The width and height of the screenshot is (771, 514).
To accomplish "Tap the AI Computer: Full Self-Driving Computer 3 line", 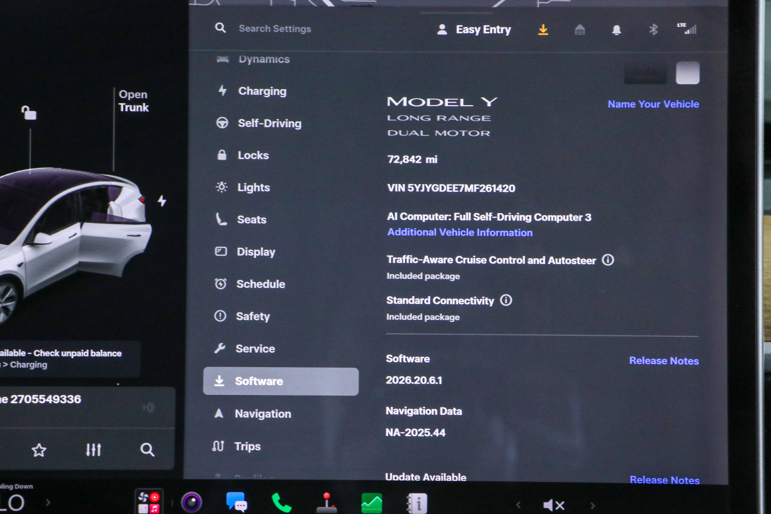I will click(489, 217).
